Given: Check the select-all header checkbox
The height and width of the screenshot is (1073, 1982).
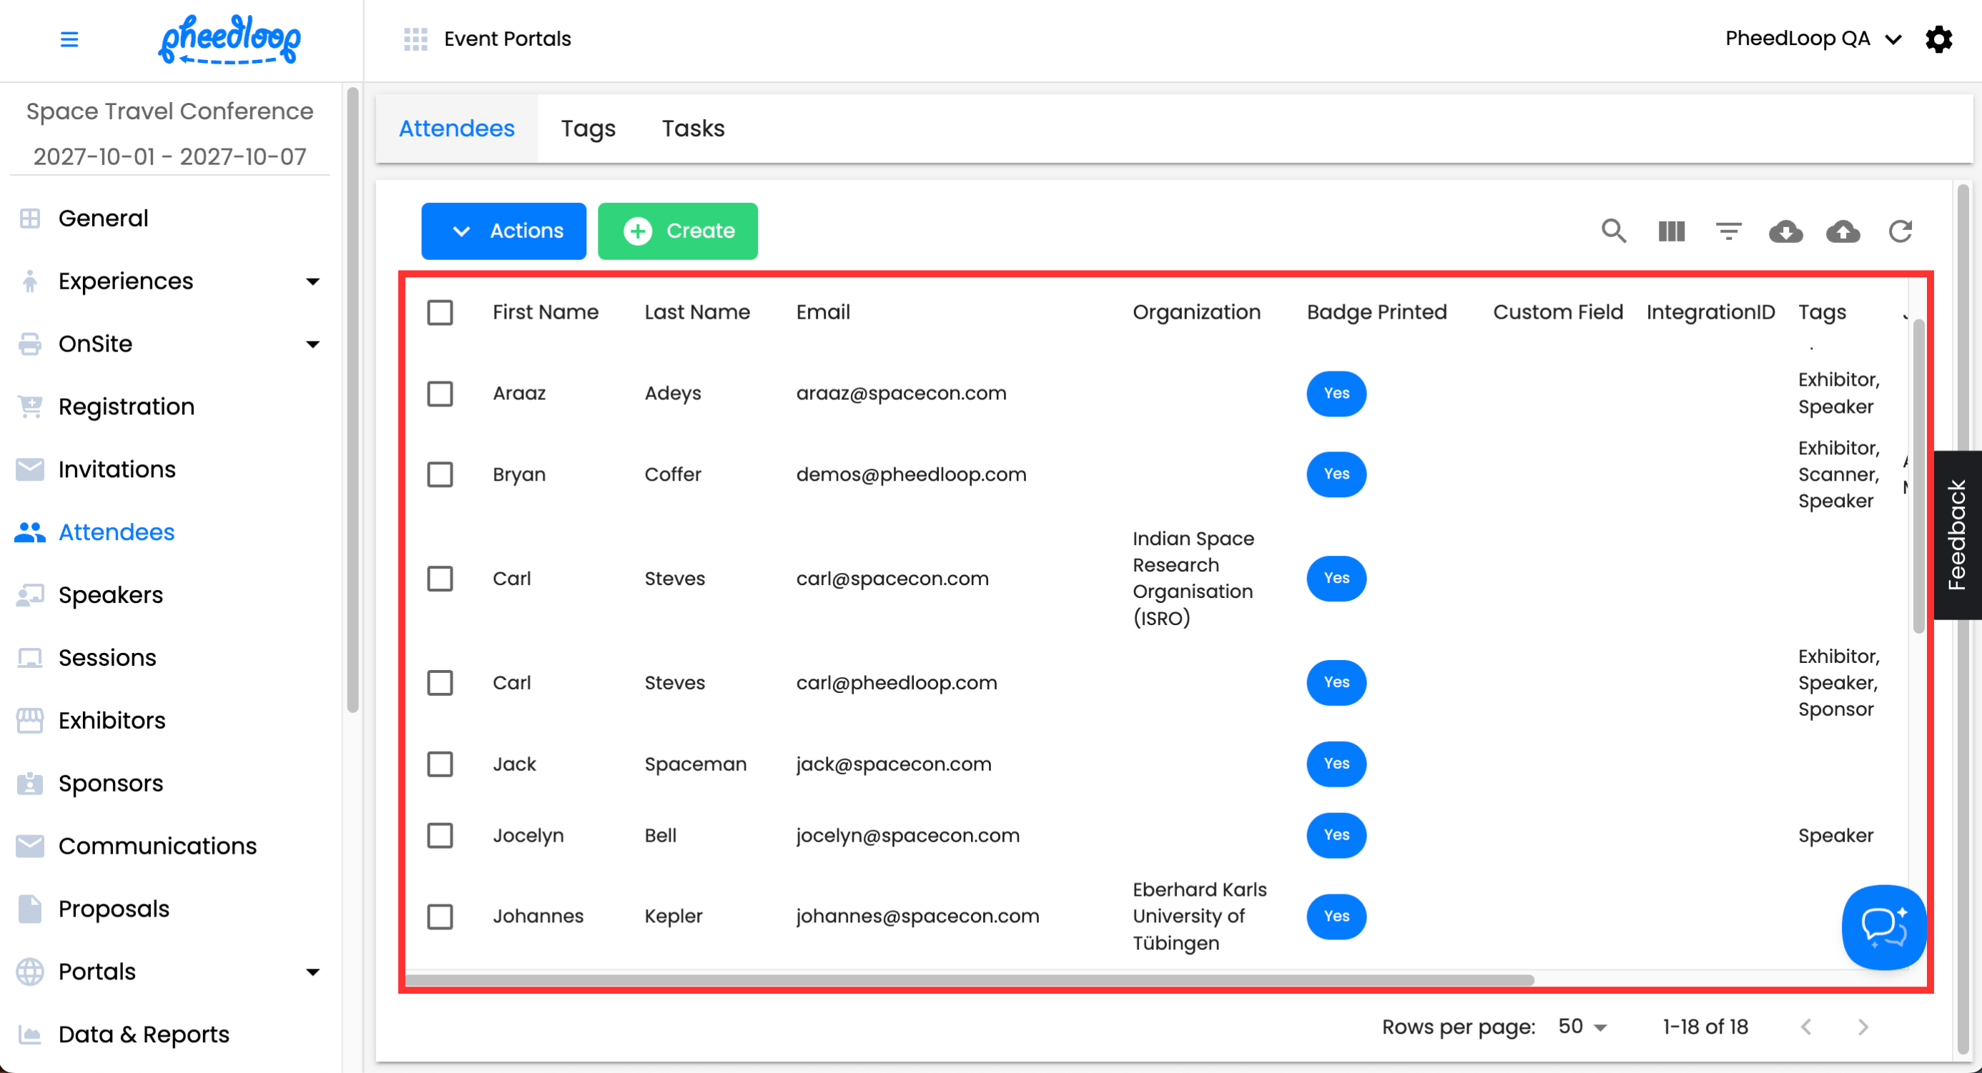Looking at the screenshot, I should tap(440, 312).
